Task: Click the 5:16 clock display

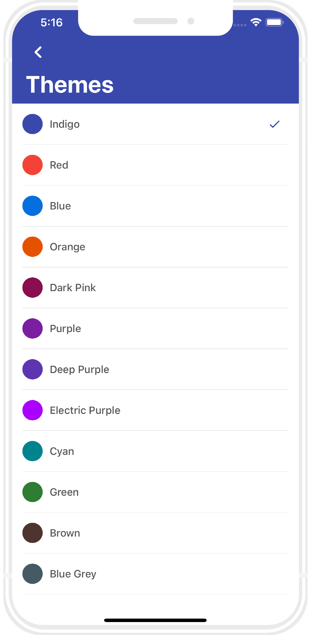Action: click(x=52, y=22)
